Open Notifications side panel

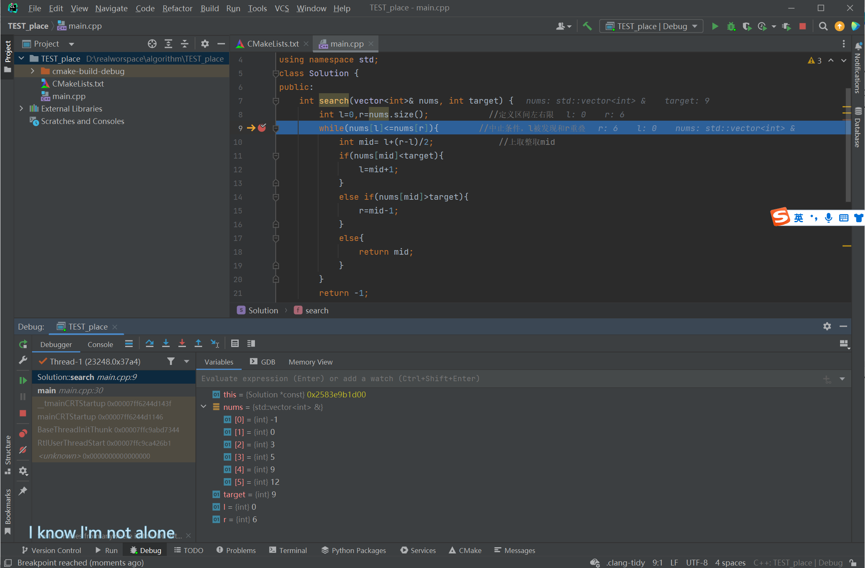click(858, 68)
